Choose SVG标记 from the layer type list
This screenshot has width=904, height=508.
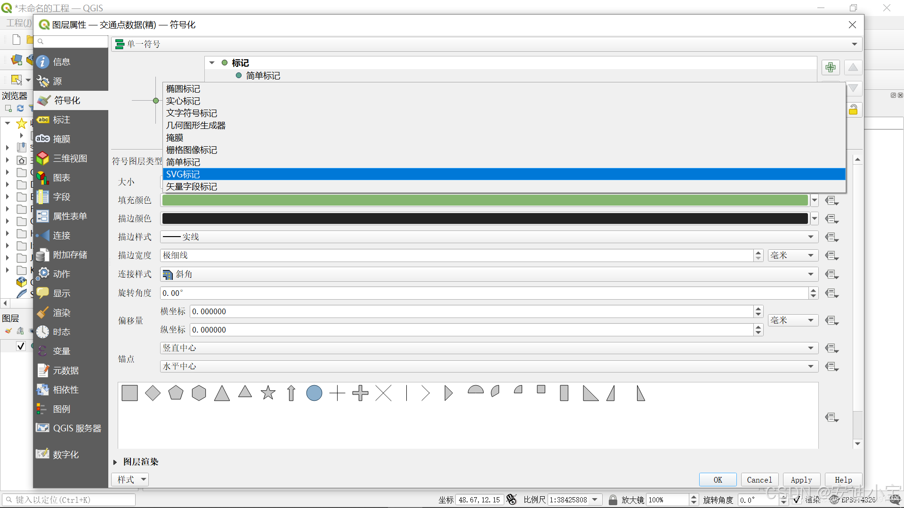tap(183, 175)
